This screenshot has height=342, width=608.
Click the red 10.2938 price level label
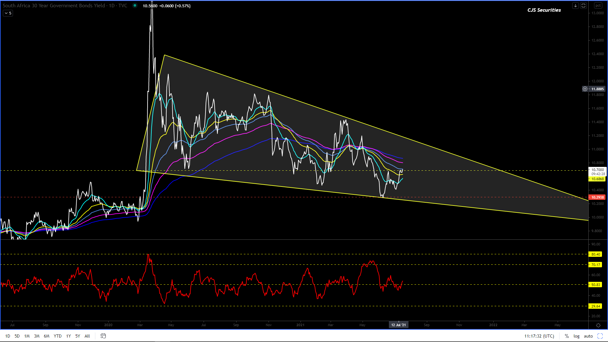coord(597,197)
